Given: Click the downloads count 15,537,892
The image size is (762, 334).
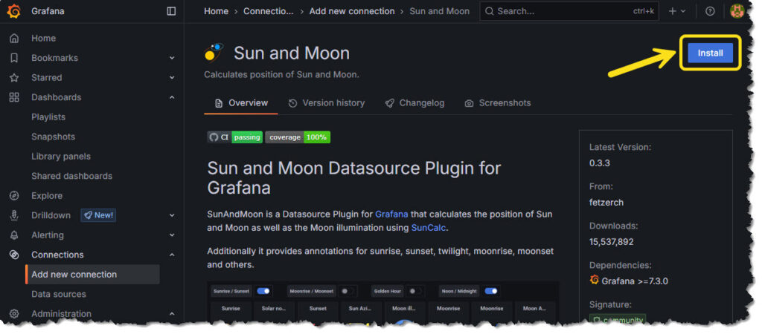Looking at the screenshot, I should [x=611, y=242].
